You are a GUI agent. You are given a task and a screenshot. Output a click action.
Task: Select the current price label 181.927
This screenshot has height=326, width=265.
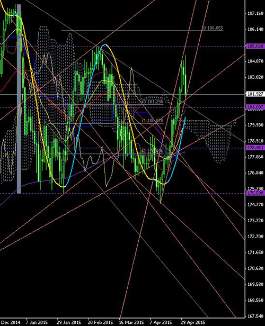point(255,94)
